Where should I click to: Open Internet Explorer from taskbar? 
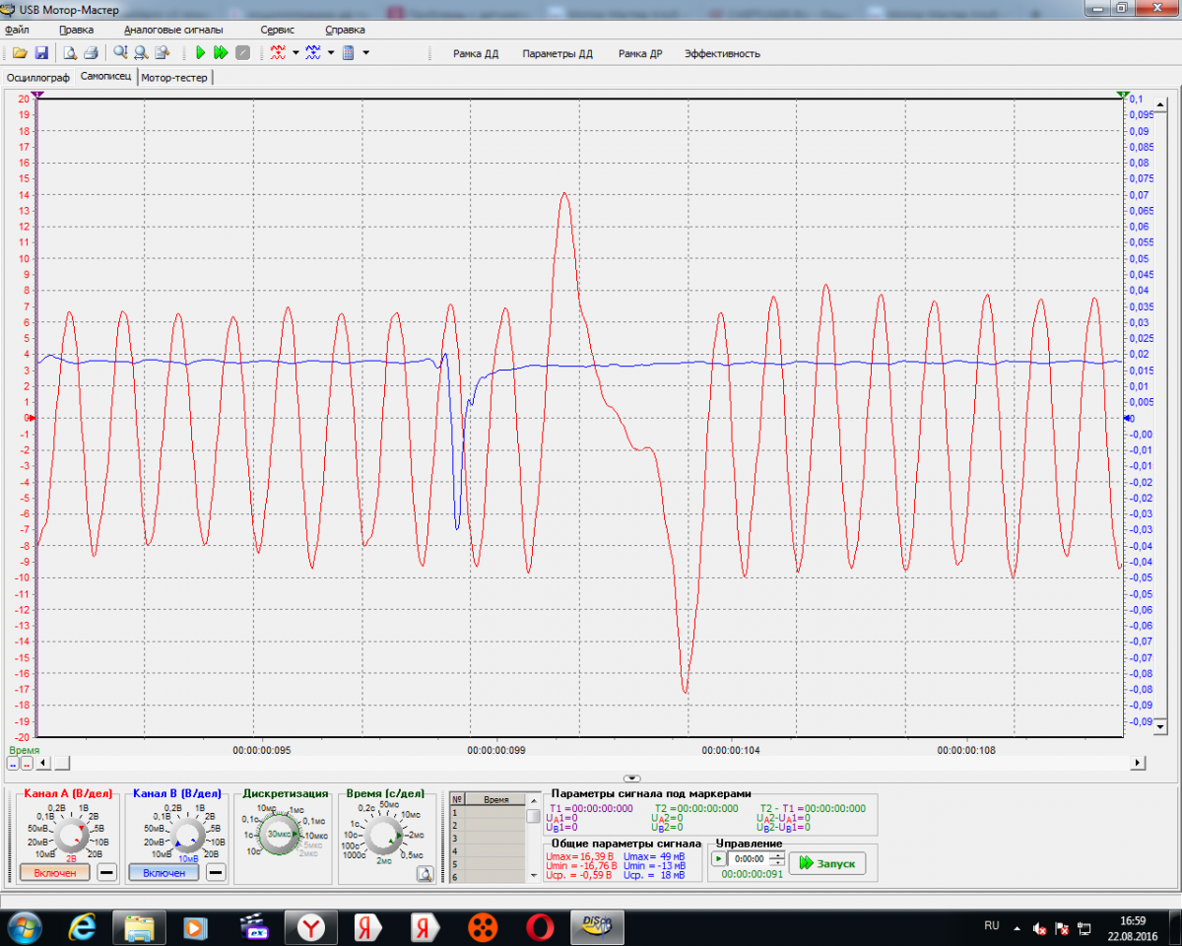pyautogui.click(x=83, y=926)
